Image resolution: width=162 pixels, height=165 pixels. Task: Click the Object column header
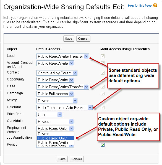(x=12, y=49)
